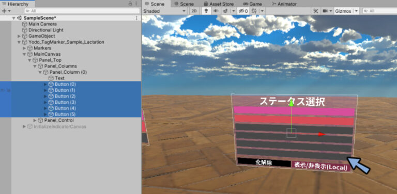Select the Text object in the hierarchy
The image size is (397, 194).
click(60, 78)
